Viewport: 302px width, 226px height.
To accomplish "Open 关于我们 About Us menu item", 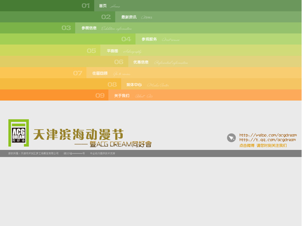I will [133, 96].
